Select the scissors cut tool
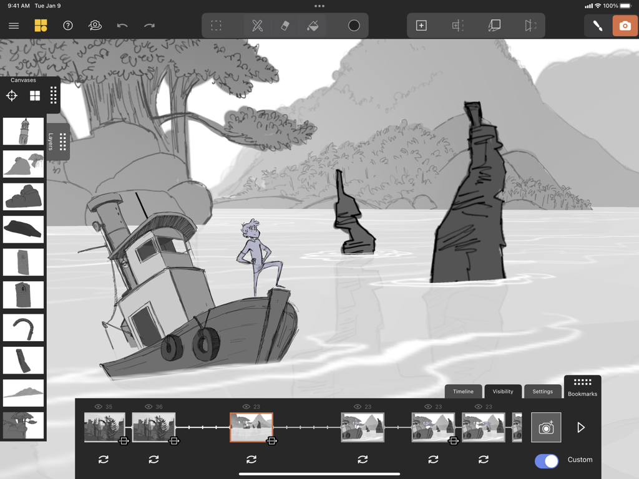The width and height of the screenshot is (639, 479). [x=257, y=26]
